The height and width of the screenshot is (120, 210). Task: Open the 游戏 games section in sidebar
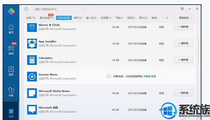point(11,50)
